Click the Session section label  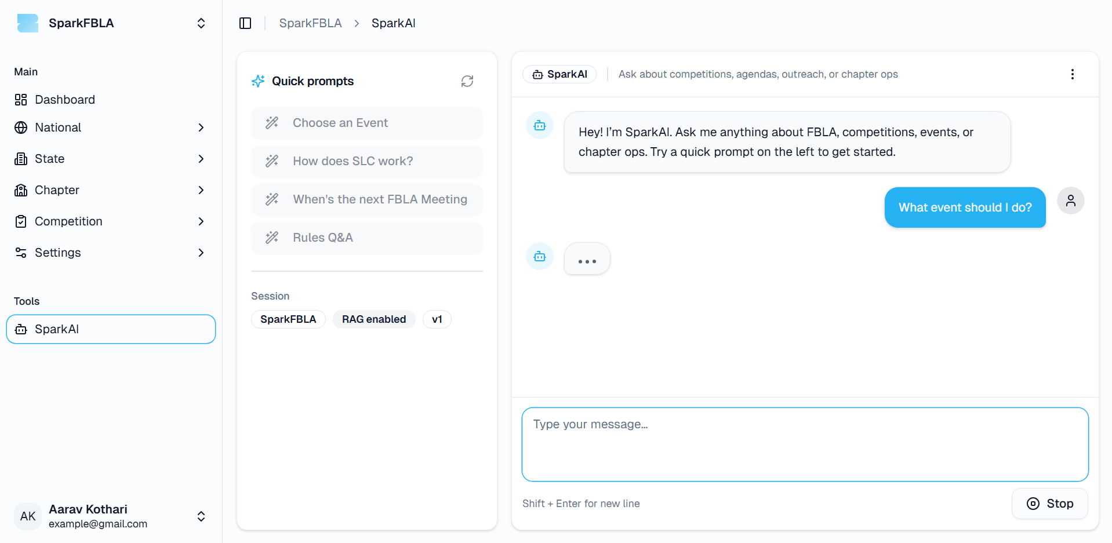pos(270,296)
